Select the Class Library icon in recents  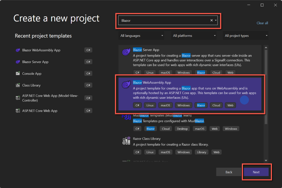18,85
